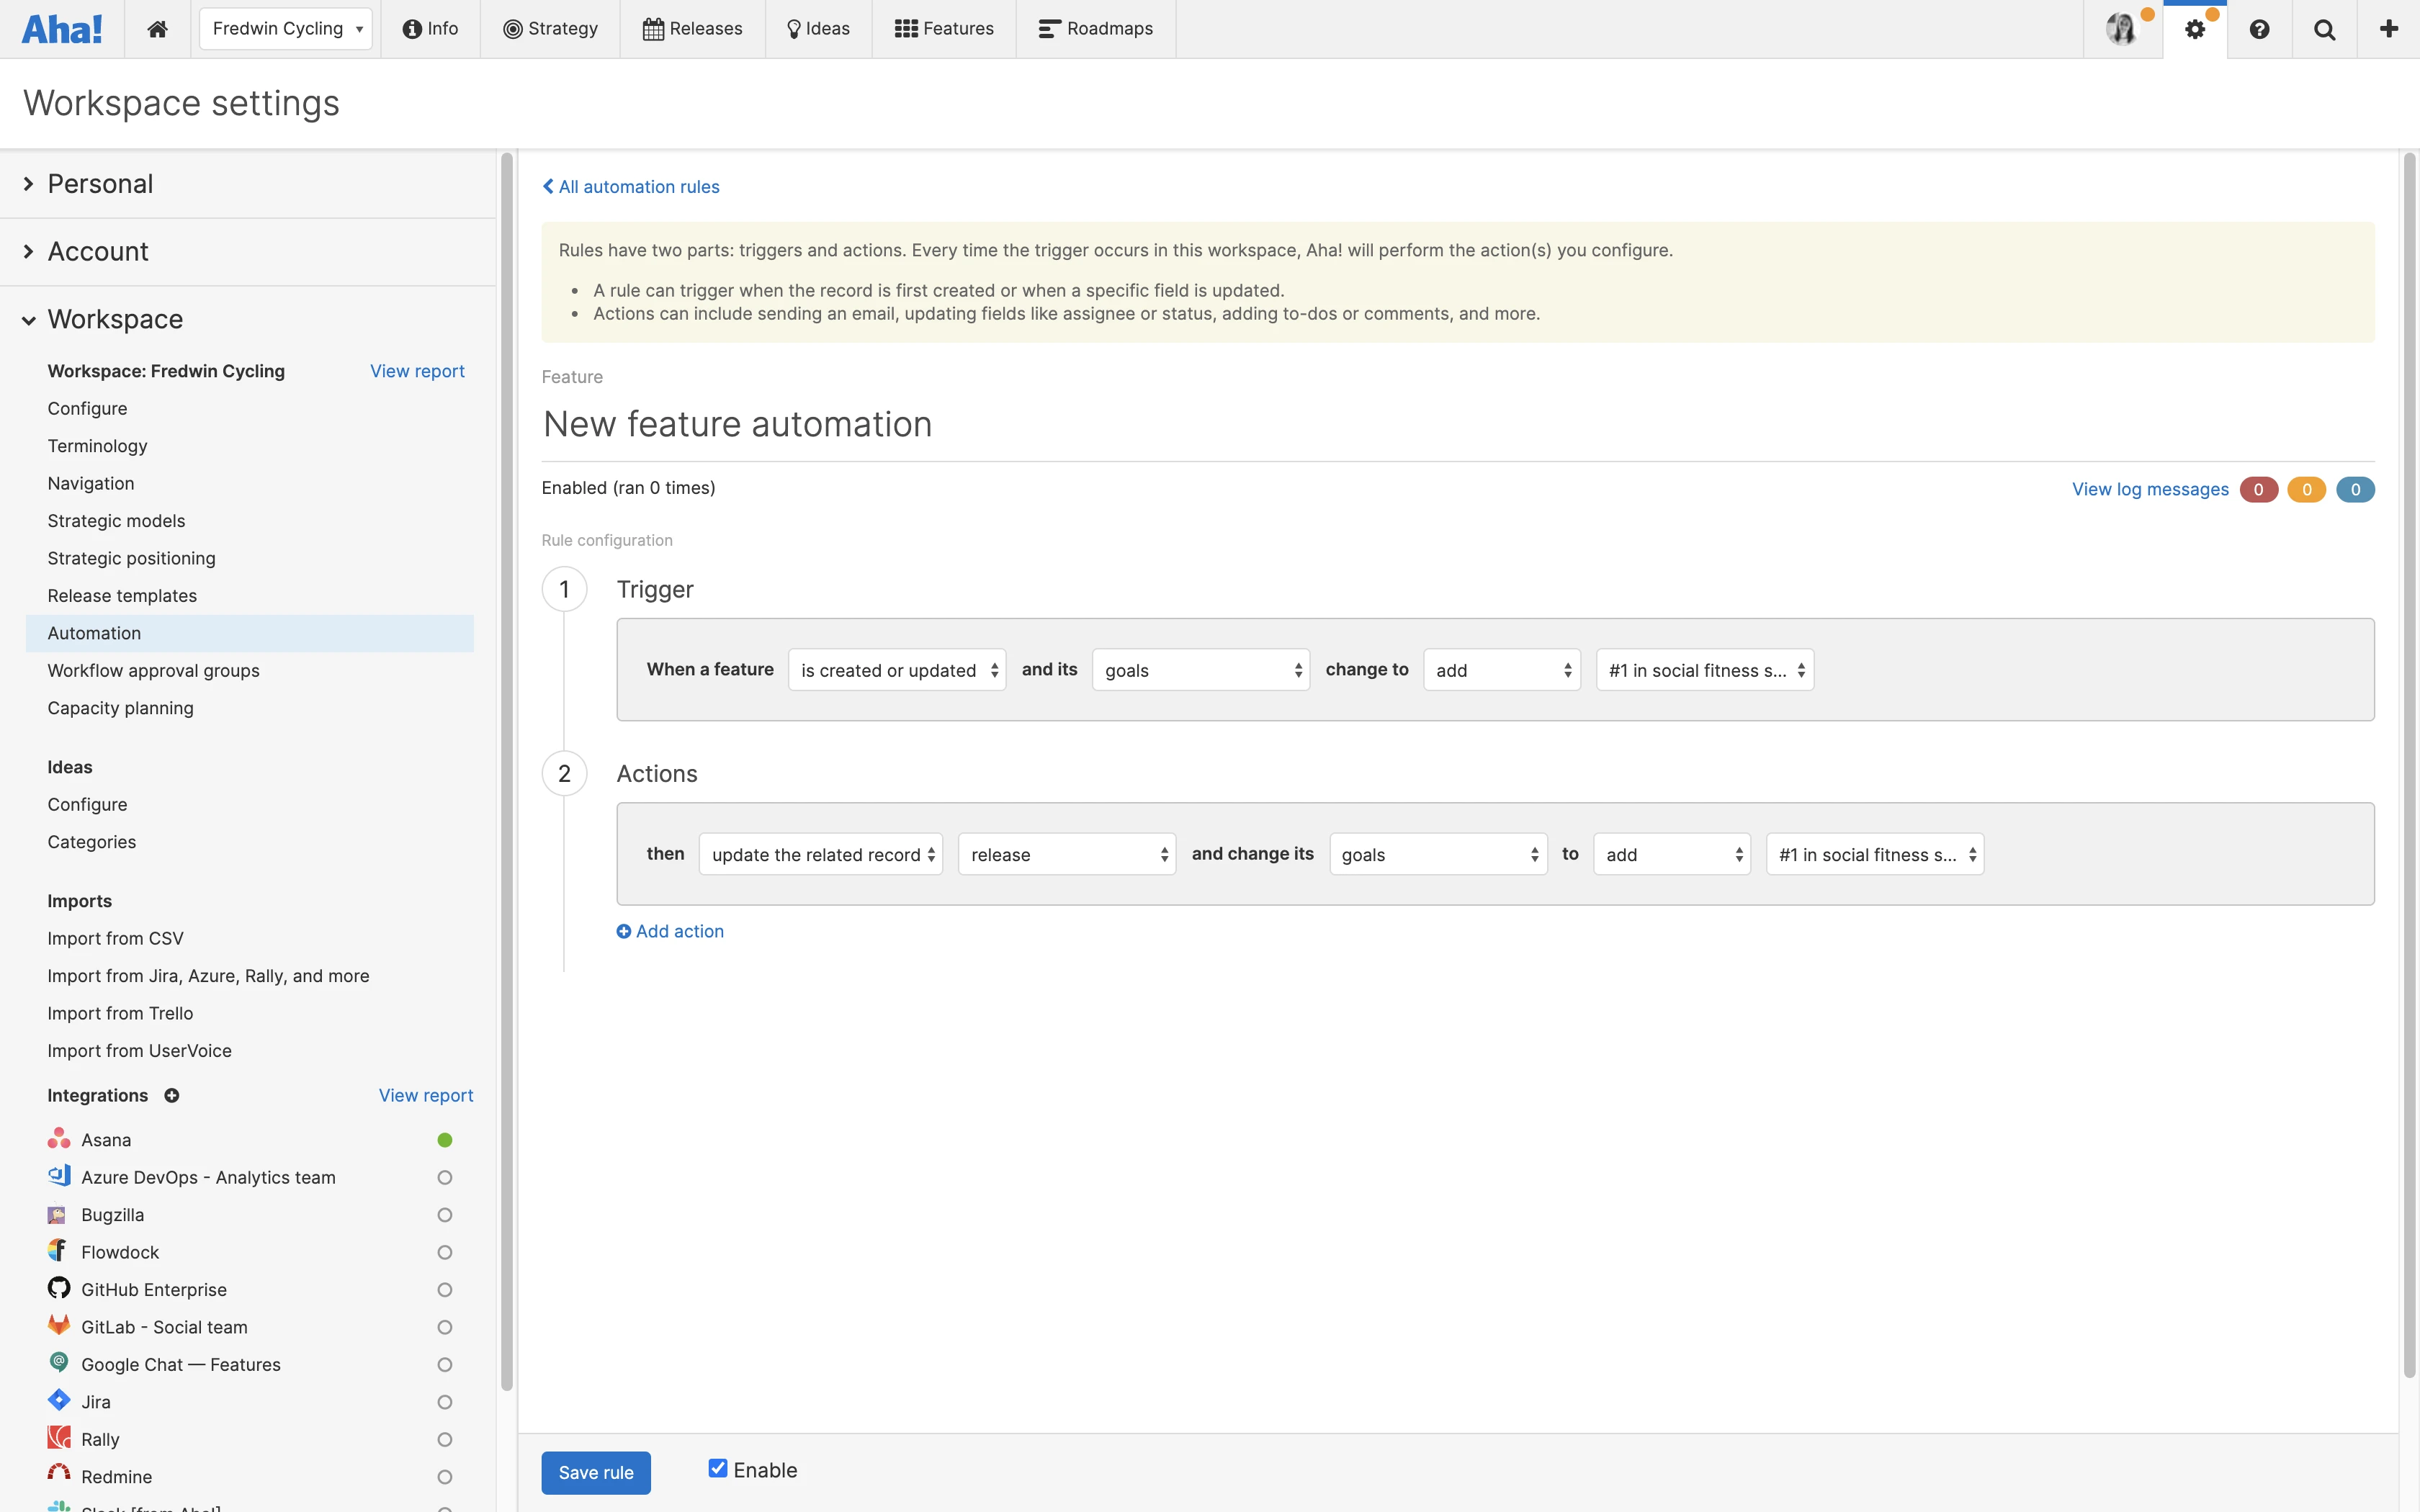Click the plus icon to add new

[2389, 29]
